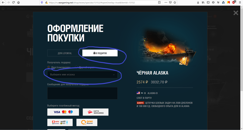Open the Firefox hamburger menu
This screenshot has height=130, width=243.
pos(239,2)
